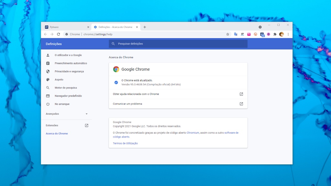
Task: Click the clipboard icon beside Preenchimento automático
Action: click(48, 63)
